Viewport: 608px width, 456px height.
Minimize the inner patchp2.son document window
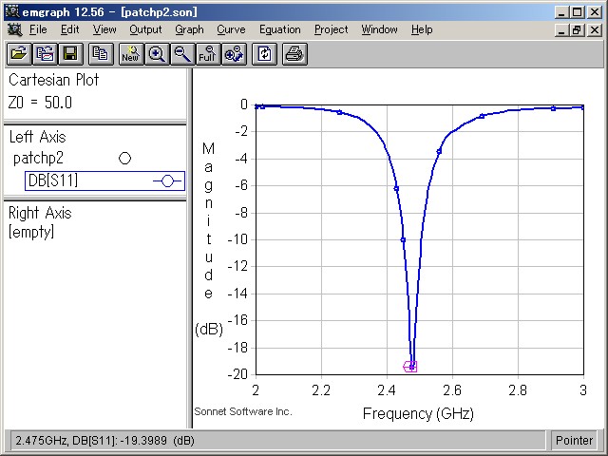[x=561, y=29]
